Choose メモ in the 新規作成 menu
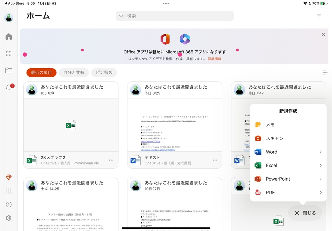 (288, 125)
